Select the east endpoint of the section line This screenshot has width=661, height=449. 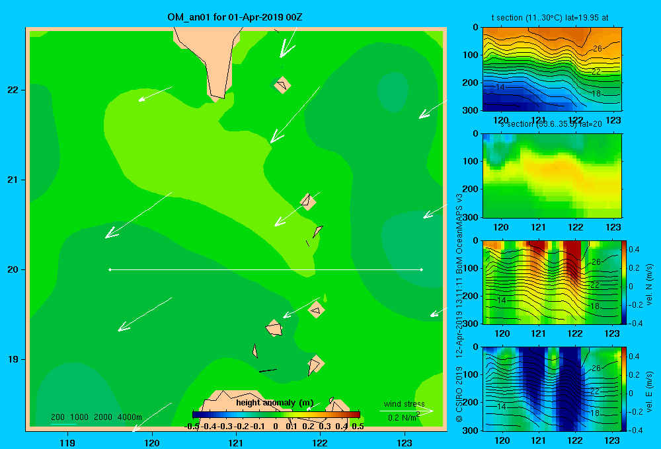[x=422, y=269]
